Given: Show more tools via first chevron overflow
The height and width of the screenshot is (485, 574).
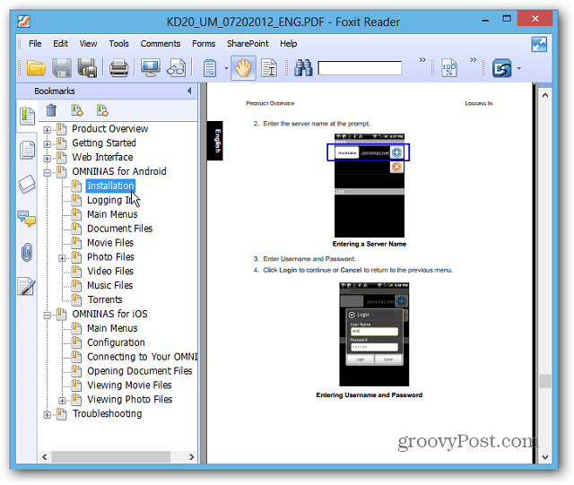Looking at the screenshot, I should click(422, 60).
